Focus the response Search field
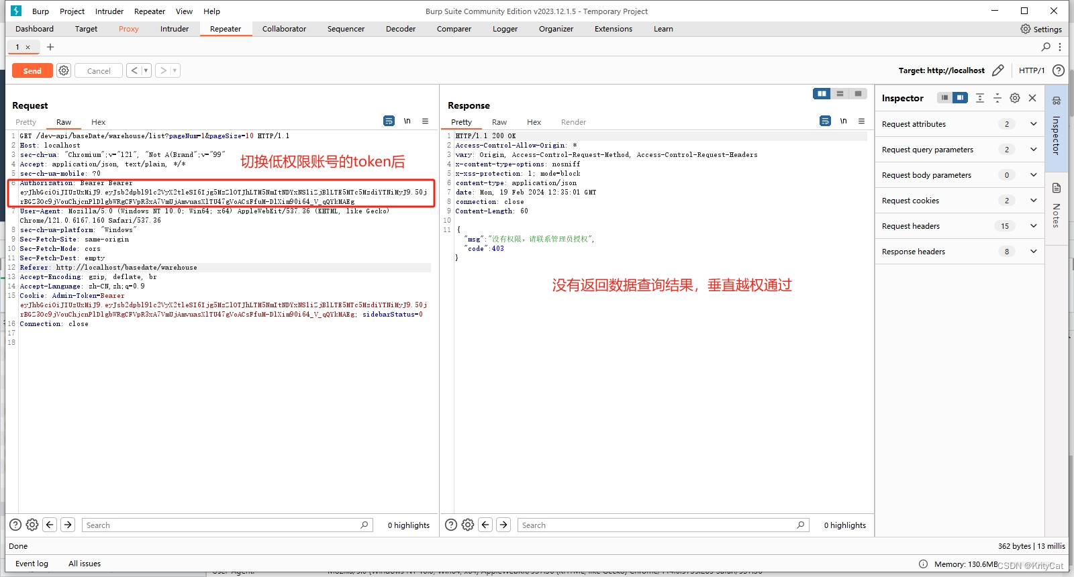 point(663,525)
